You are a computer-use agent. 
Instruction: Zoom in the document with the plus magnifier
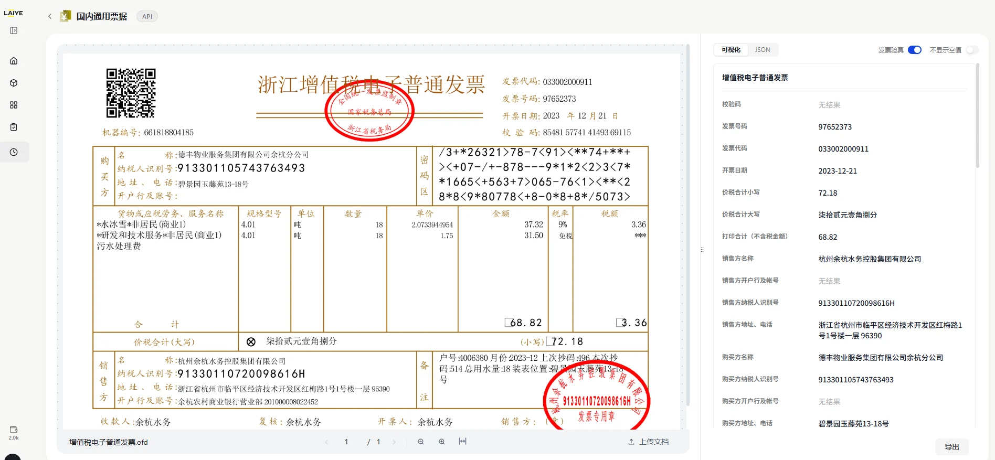coord(442,442)
